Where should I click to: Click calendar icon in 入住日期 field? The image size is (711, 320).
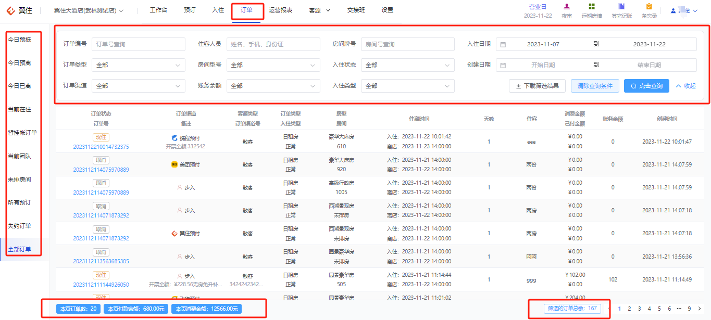[x=503, y=44]
